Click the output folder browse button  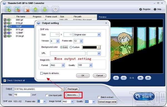point(63,89)
